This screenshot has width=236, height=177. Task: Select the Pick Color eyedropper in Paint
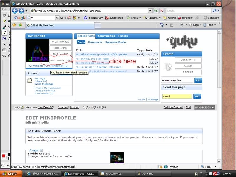click(x=4, y=27)
